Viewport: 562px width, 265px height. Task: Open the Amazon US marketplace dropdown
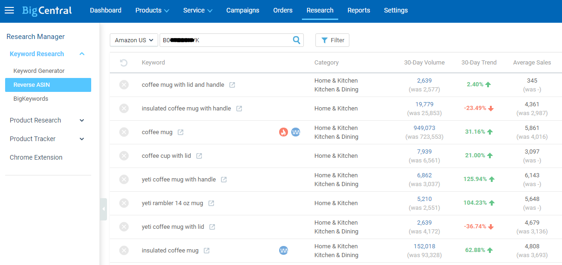tap(134, 40)
